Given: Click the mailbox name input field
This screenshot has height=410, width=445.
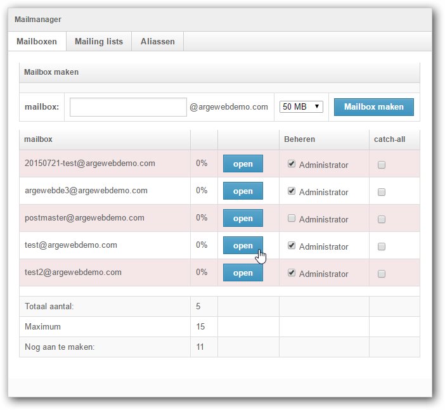Looking at the screenshot, I should [x=128, y=107].
